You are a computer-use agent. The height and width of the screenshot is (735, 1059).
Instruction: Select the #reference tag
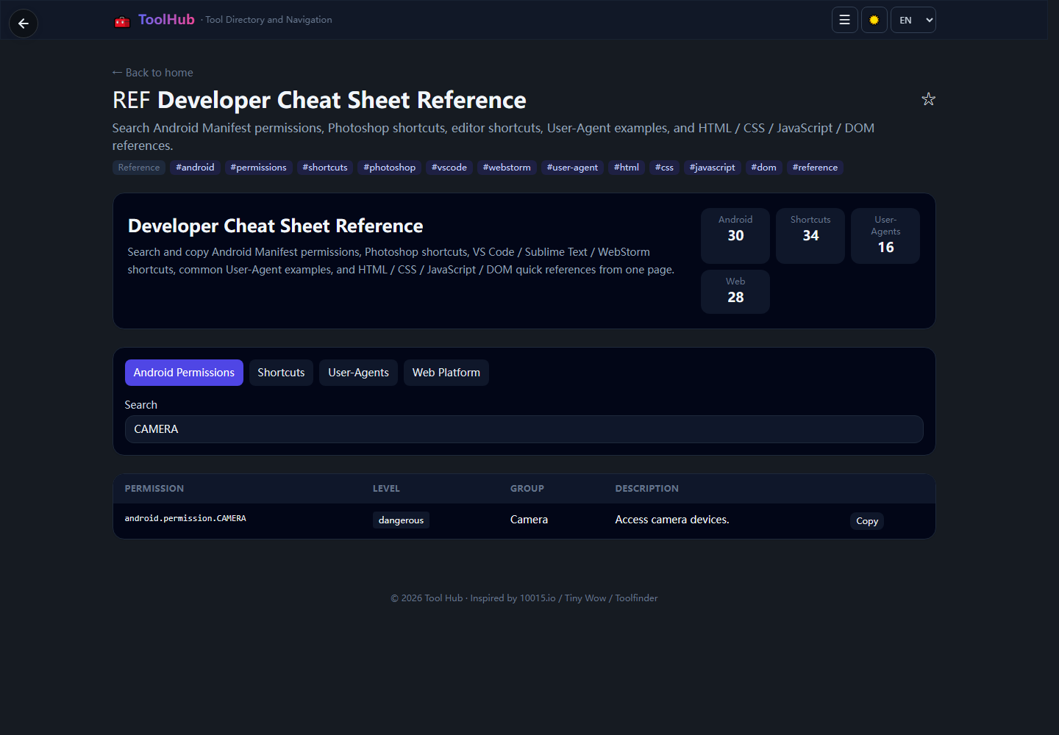click(x=816, y=168)
